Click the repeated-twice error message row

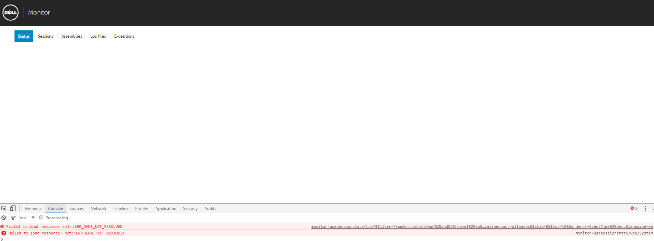327,233
